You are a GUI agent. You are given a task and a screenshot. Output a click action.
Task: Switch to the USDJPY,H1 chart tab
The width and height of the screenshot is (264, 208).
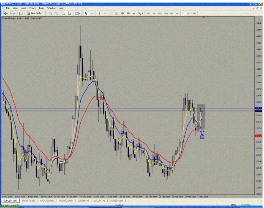pyautogui.click(x=99, y=200)
